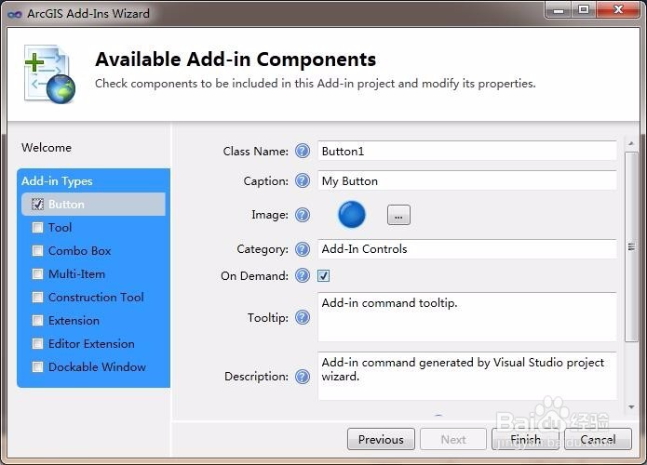Click the help icon beside Image
Image resolution: width=647 pixels, height=465 pixels.
pos(303,215)
